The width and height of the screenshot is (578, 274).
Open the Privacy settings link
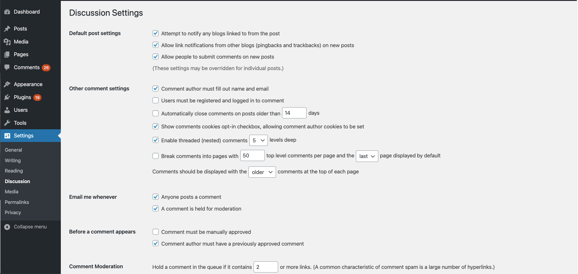click(13, 212)
